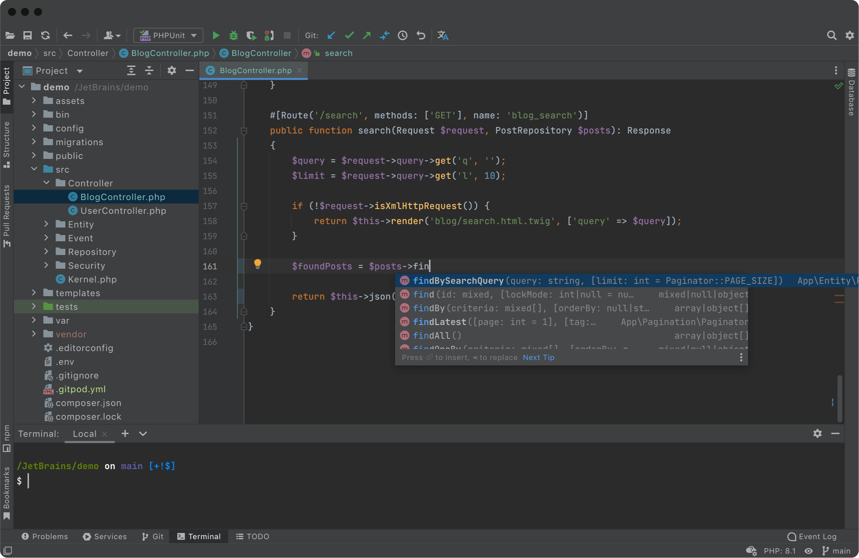Click the Rollback undo arrow icon
This screenshot has height=558, width=859.
point(420,35)
